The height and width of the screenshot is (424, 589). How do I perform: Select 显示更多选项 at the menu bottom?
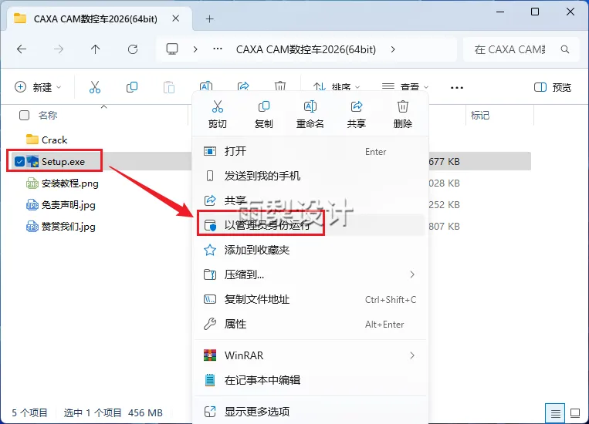click(310, 412)
